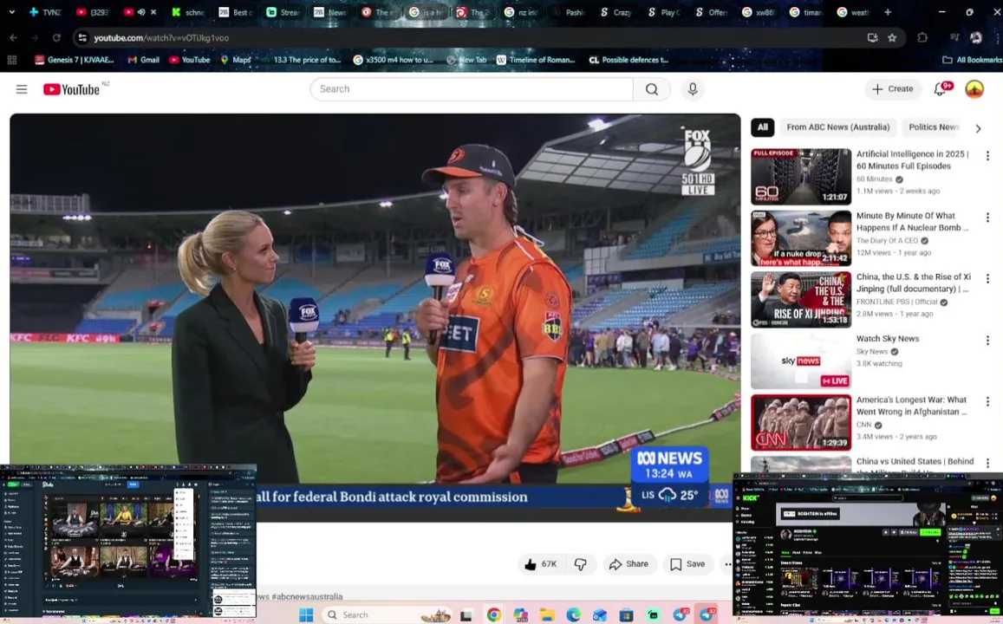The width and height of the screenshot is (1003, 624).
Task: Open the Possible defences bookmark
Action: (x=629, y=60)
